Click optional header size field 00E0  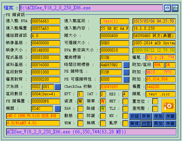coord(115,43)
